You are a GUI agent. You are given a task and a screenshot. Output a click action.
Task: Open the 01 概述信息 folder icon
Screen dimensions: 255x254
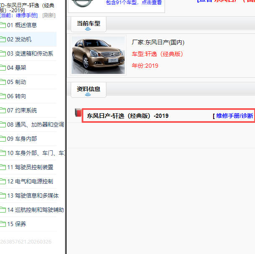pos(3,25)
